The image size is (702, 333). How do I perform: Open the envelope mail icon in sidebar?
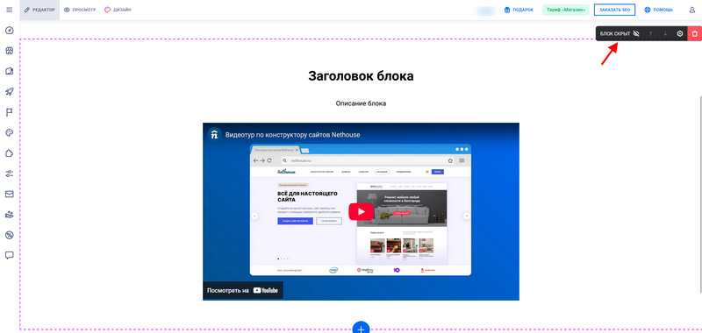click(x=10, y=194)
